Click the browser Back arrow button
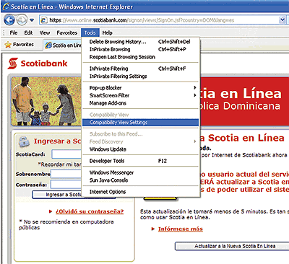Image resolution: width=289 pixels, height=264 pixels. (x=9, y=20)
